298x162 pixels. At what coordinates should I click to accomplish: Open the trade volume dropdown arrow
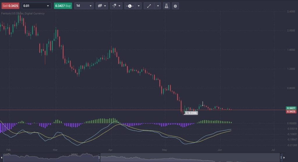(x=48, y=6)
